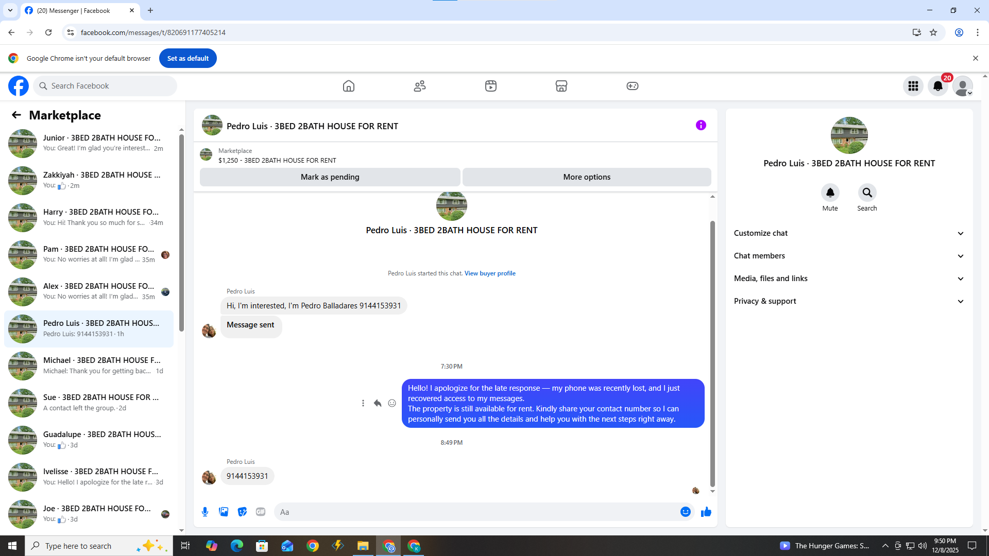
Task: Open the Reels video icon
Action: (491, 86)
